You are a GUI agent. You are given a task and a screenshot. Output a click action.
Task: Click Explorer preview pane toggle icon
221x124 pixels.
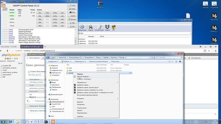click(176, 61)
